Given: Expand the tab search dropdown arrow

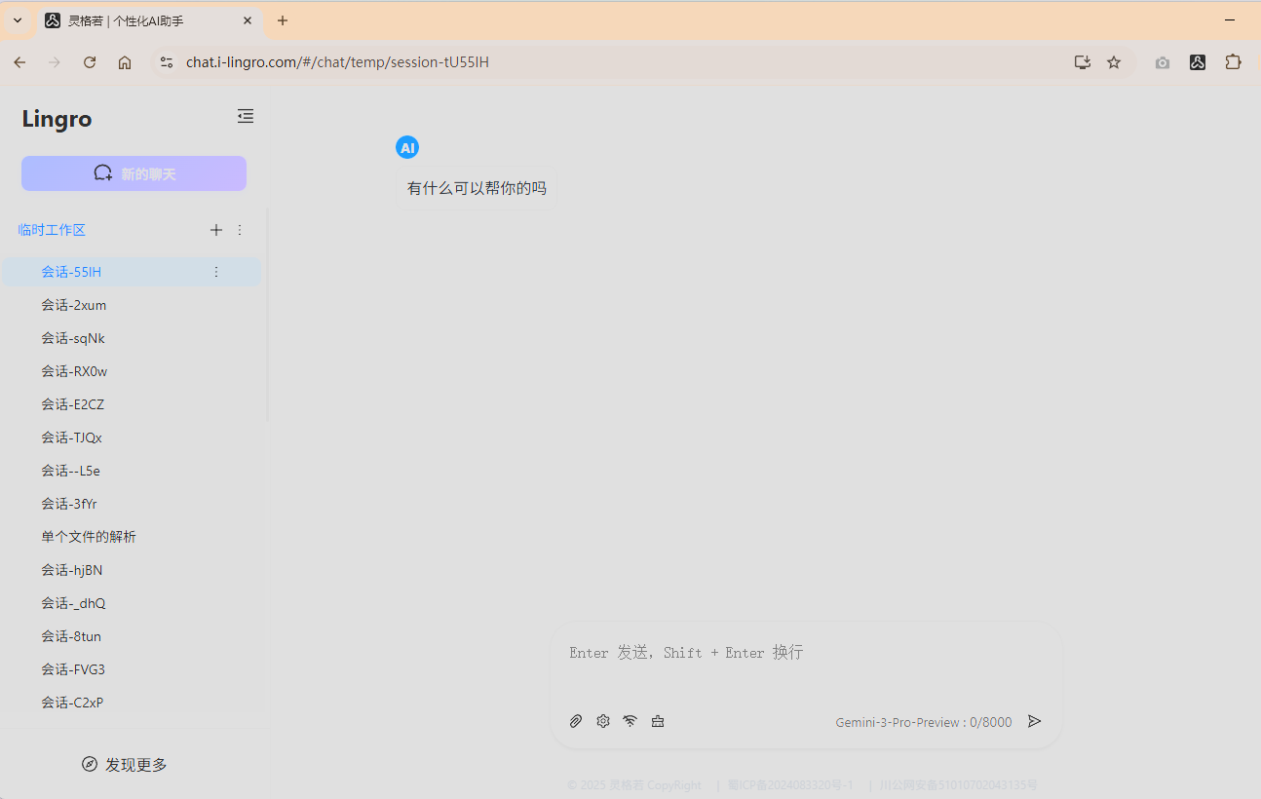Looking at the screenshot, I should coord(18,20).
